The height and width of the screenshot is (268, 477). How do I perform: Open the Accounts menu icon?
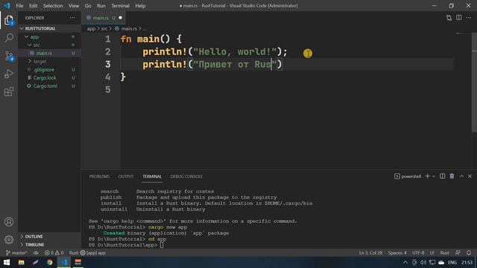click(9, 222)
